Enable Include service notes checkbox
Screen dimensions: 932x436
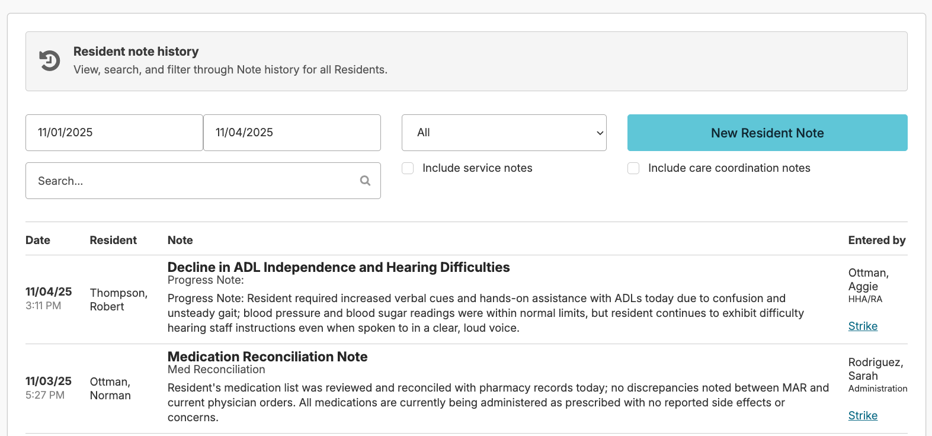[408, 168]
